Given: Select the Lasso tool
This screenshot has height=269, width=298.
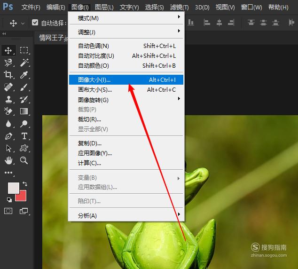Looking at the screenshot, I should click(x=8, y=63).
